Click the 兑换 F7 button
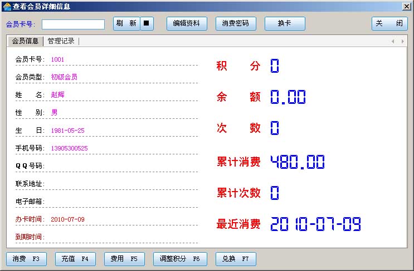The height and width of the screenshot is (271, 414). [236, 259]
